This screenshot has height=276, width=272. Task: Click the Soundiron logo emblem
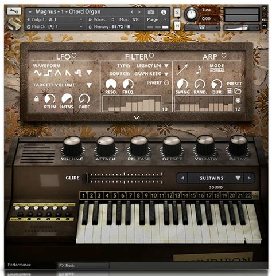[x=14, y=24]
